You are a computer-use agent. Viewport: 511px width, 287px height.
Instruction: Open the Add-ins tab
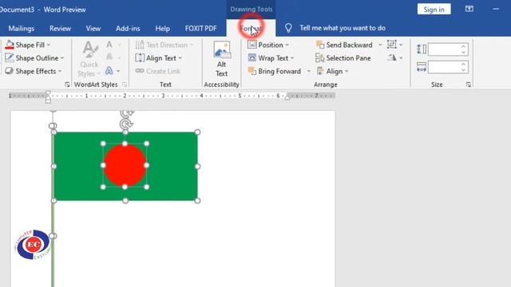(128, 29)
